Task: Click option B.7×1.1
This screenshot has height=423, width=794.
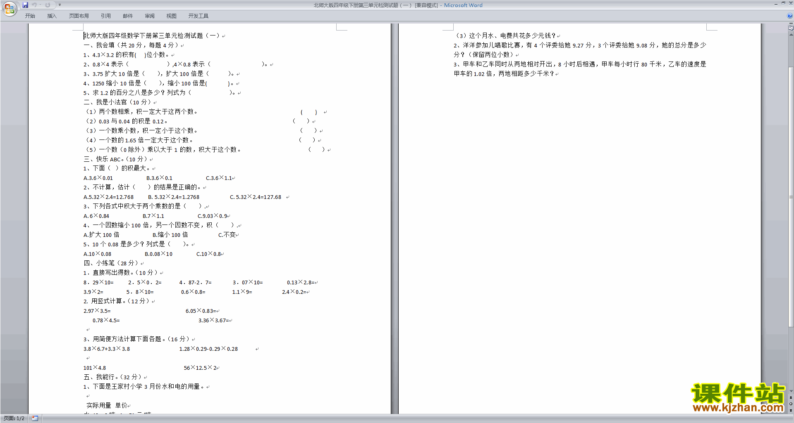Action: pyautogui.click(x=153, y=216)
